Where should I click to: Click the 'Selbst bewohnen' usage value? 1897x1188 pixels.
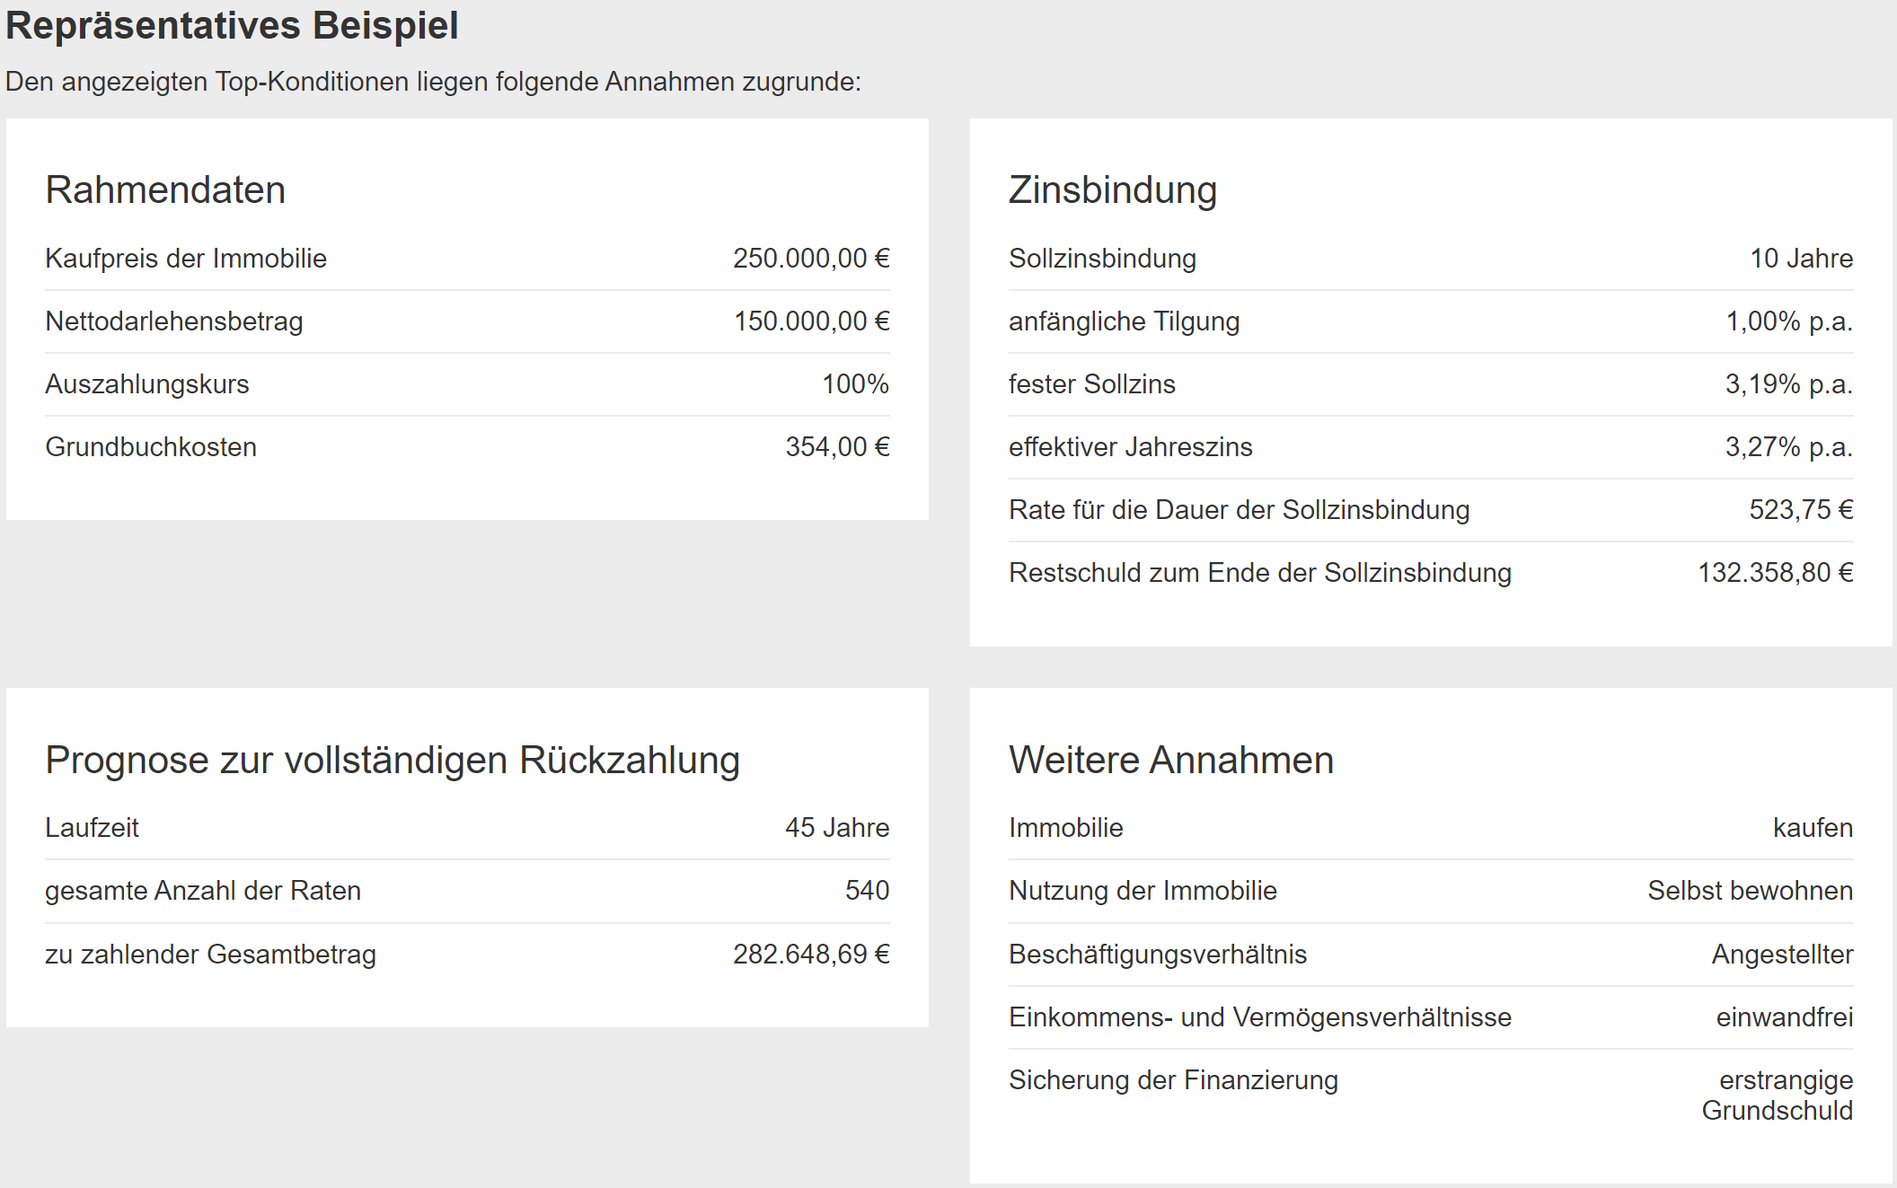1750,891
